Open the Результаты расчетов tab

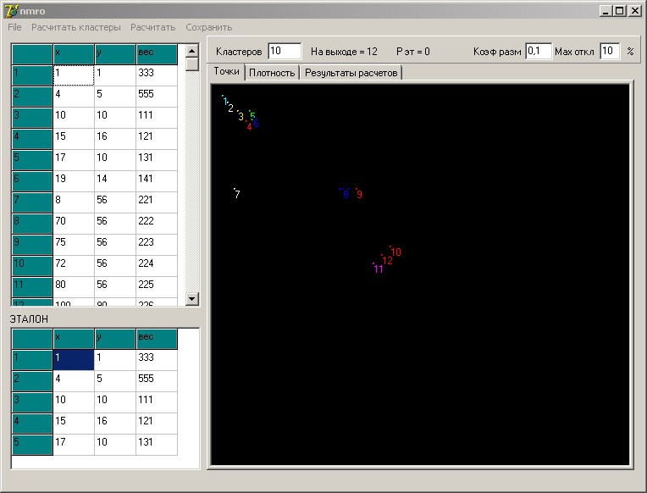click(x=351, y=73)
